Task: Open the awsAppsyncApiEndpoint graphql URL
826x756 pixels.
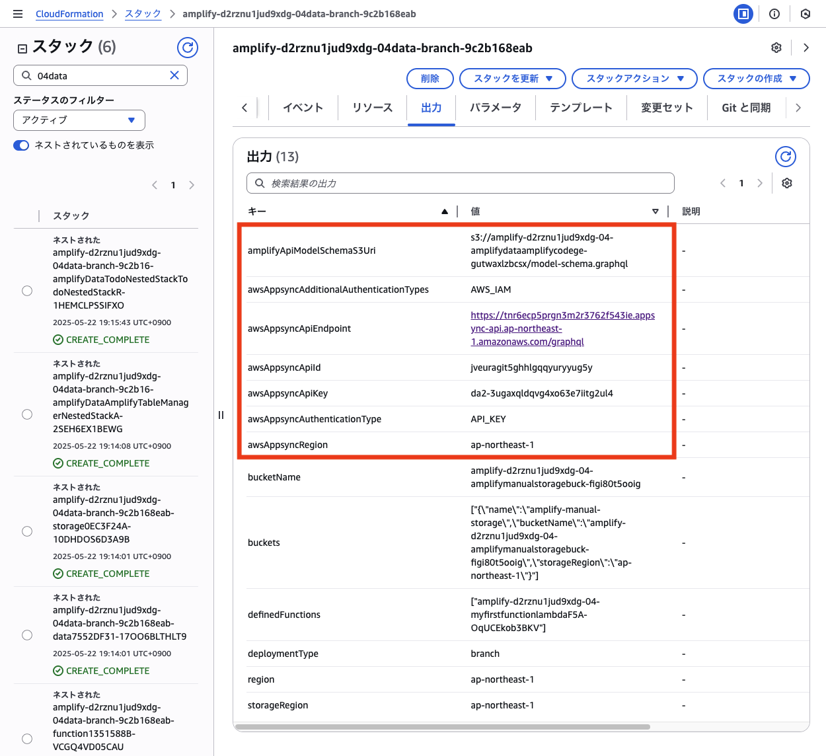Action: click(562, 328)
